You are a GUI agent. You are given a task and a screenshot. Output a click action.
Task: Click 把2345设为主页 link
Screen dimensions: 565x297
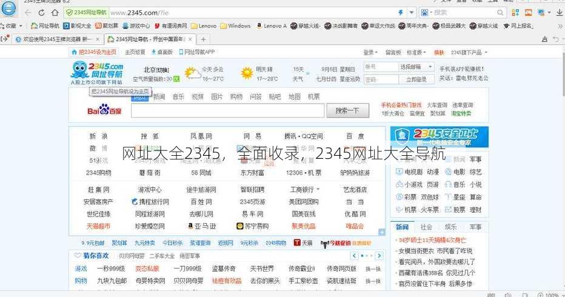click(95, 52)
